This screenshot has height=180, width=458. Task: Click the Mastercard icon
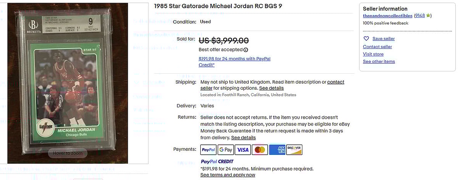[260, 150]
